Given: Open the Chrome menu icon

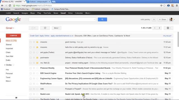Looking at the screenshot, I should (177, 6).
